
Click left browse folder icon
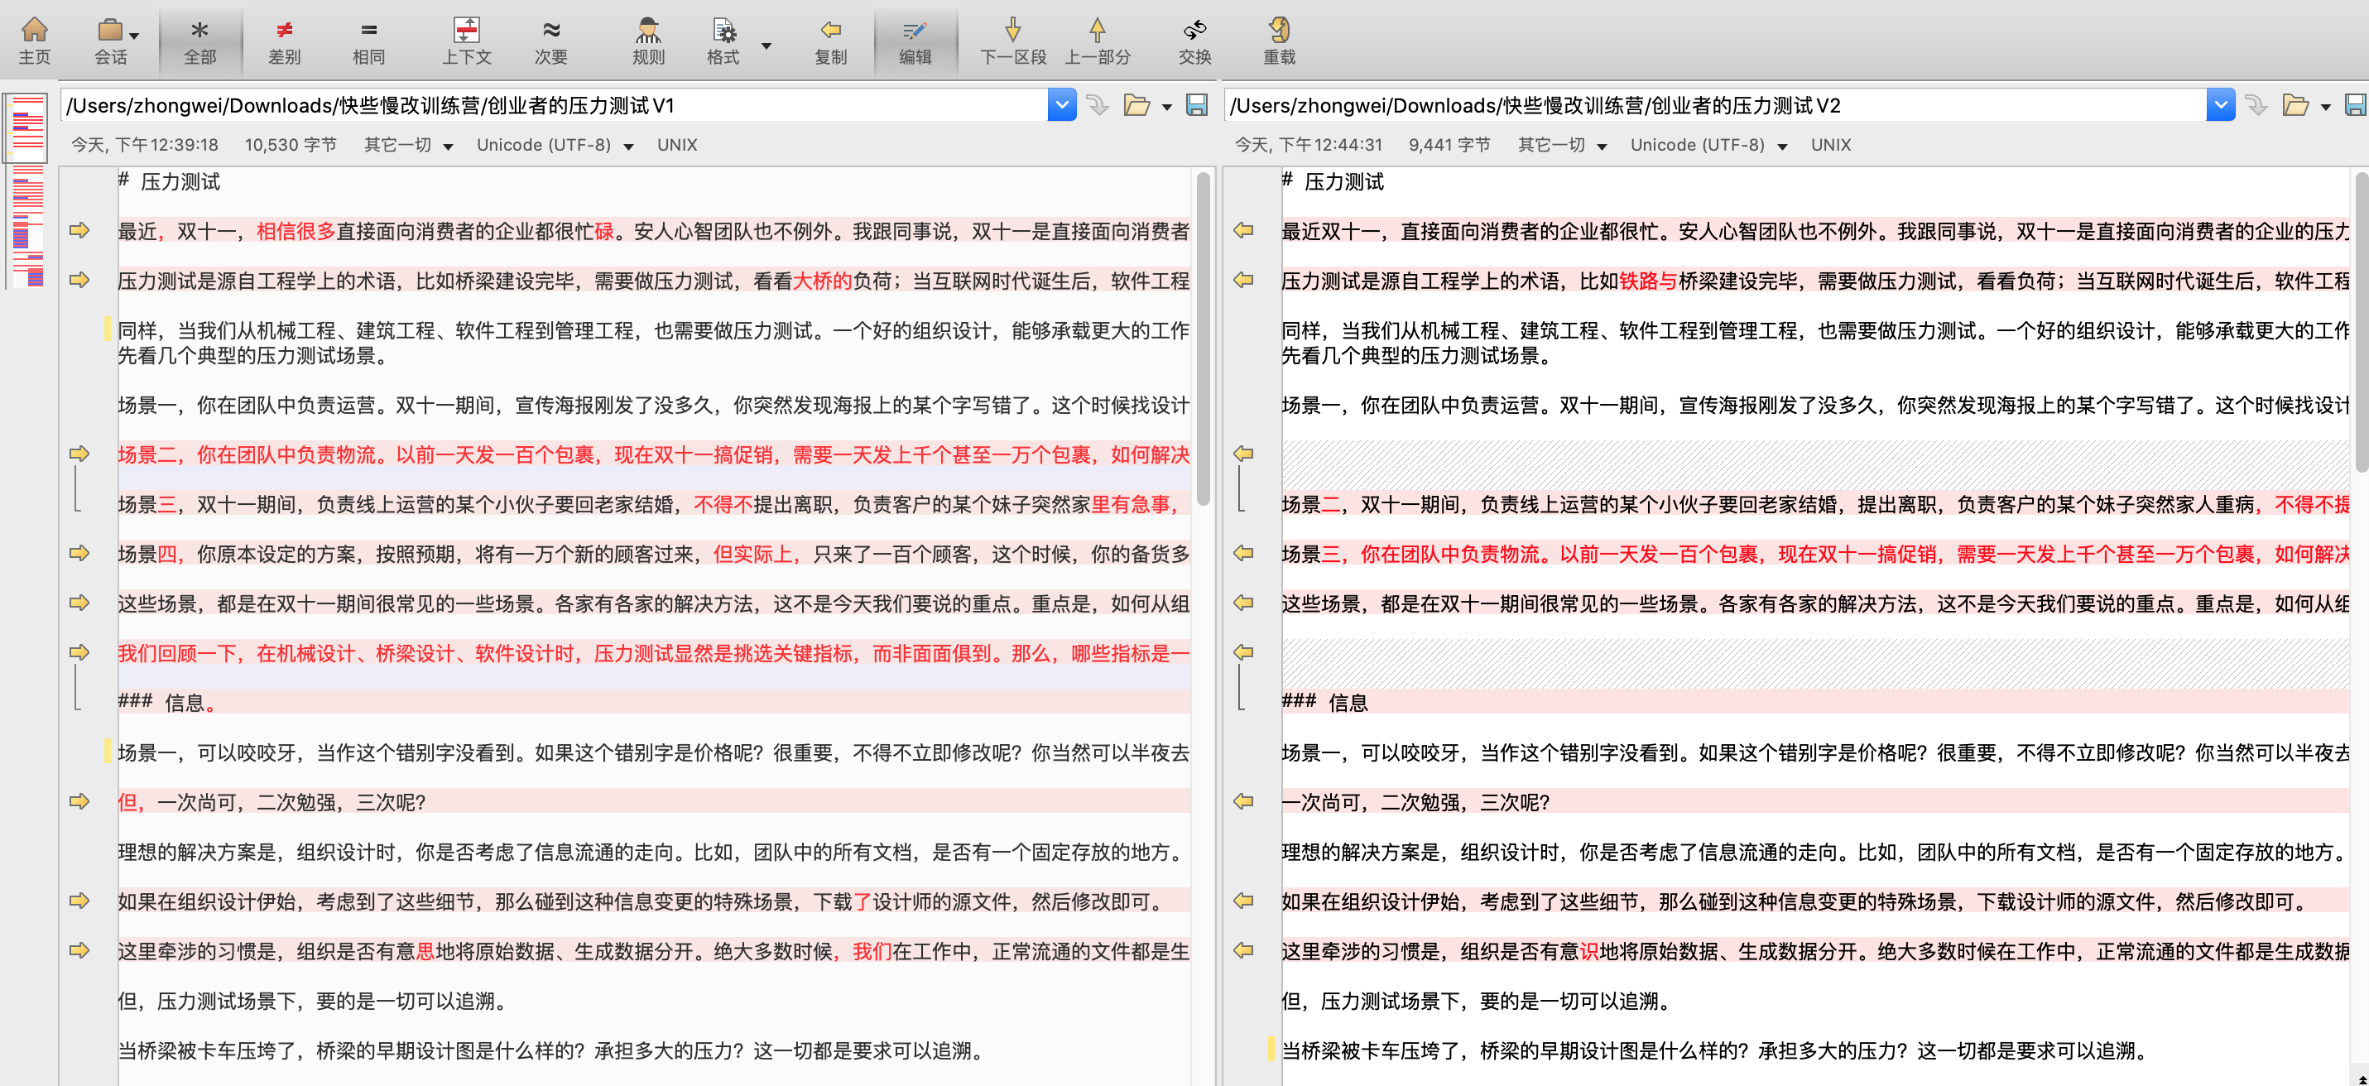click(x=1136, y=105)
